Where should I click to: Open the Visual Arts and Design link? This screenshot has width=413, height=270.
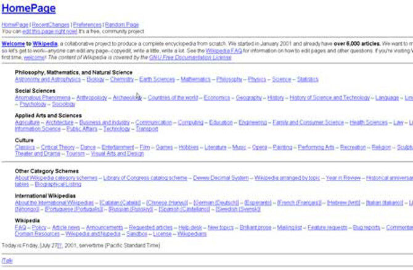click(117, 153)
